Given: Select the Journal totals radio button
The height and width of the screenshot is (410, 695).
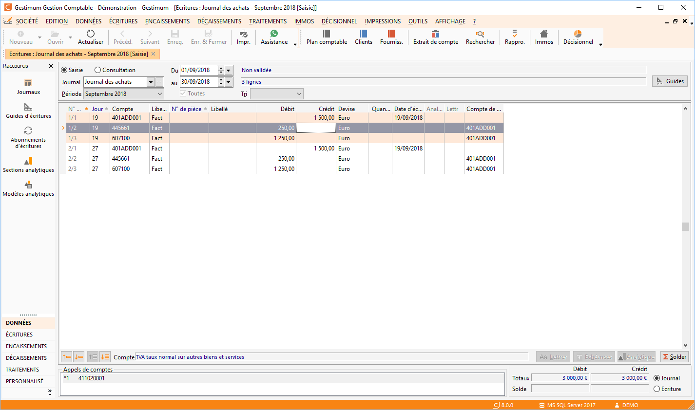Looking at the screenshot, I should tap(656, 378).
